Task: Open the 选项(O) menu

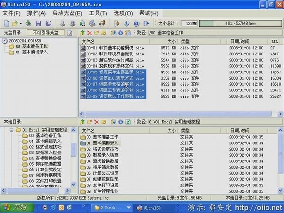Action: point(123,13)
